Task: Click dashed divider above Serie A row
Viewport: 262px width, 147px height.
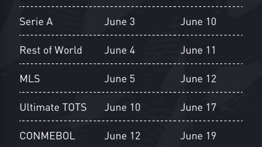Action: pos(131,7)
